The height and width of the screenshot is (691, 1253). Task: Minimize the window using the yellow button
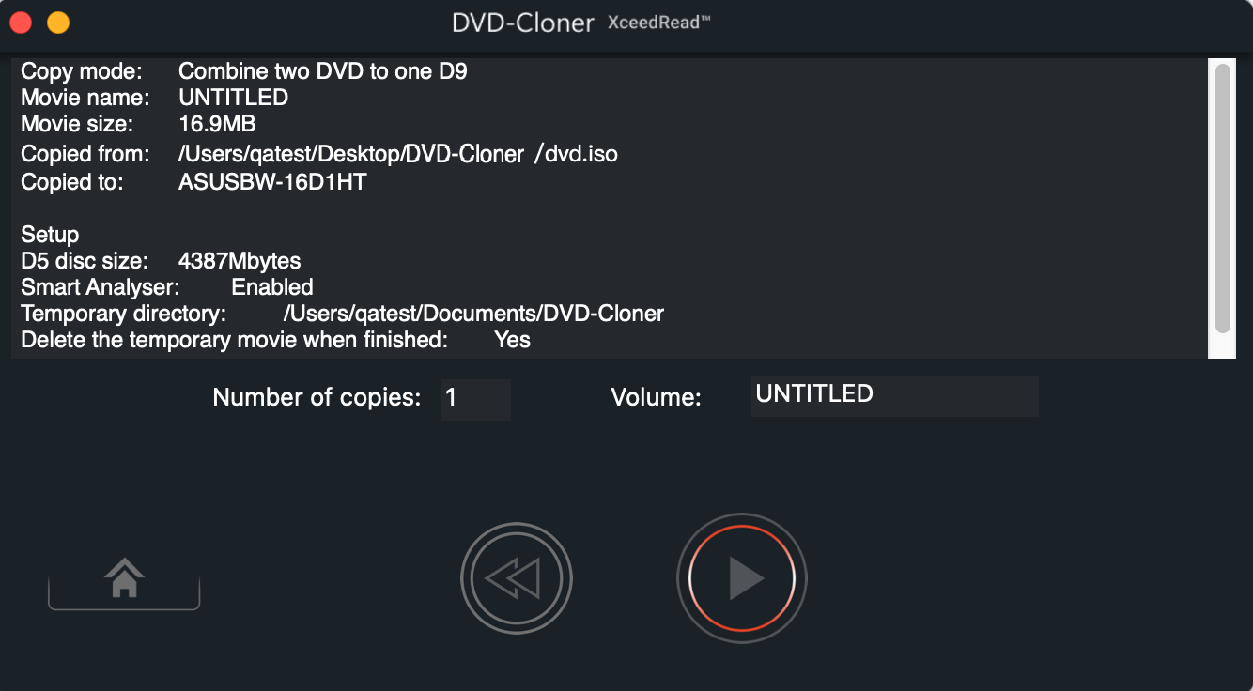(58, 22)
